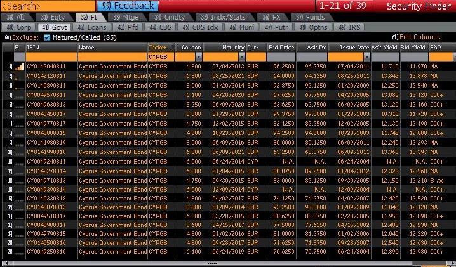Select ISIN CY0048450817
This screenshot has height=267, width=456.
(x=46, y=114)
